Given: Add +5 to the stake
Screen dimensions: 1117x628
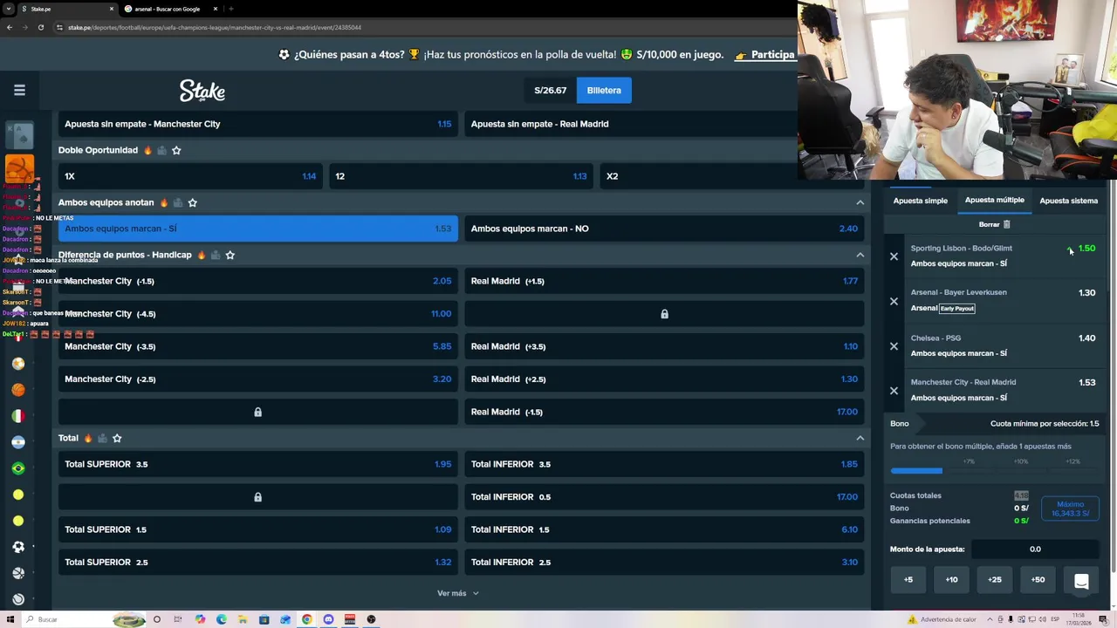Looking at the screenshot, I should point(908,579).
